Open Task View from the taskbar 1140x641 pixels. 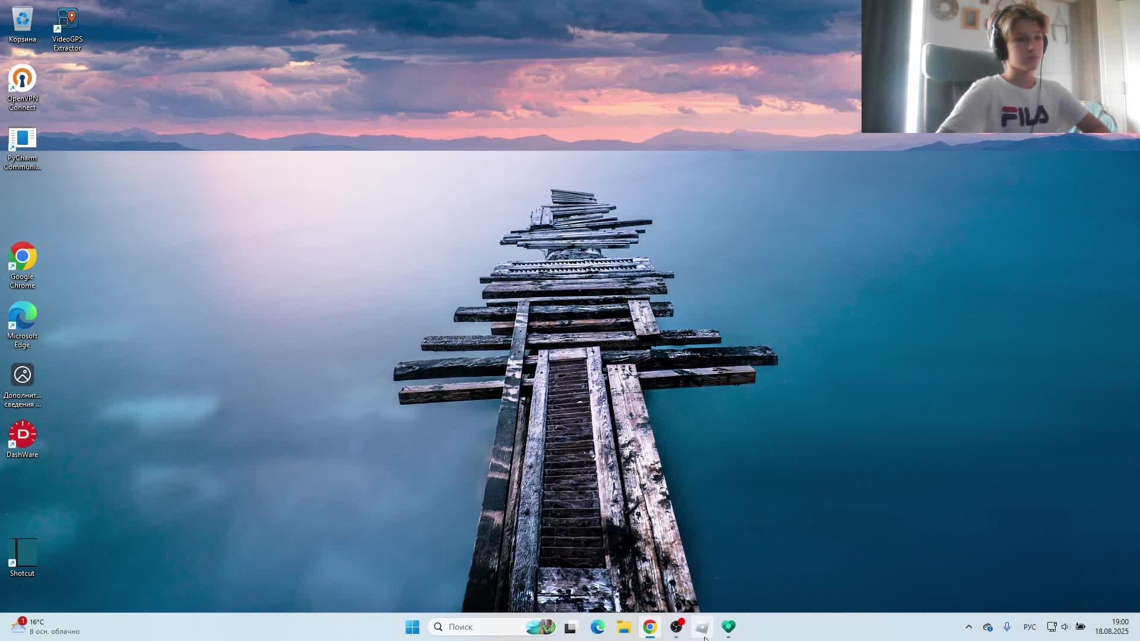pyautogui.click(x=571, y=627)
